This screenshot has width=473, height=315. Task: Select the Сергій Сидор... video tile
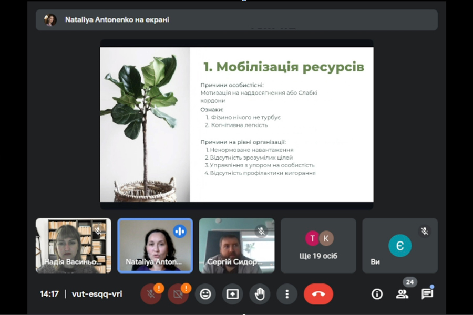pyautogui.click(x=237, y=246)
